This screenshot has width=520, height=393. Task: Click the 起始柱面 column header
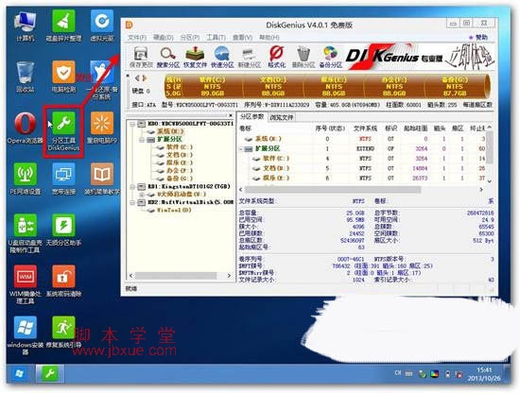point(416,128)
